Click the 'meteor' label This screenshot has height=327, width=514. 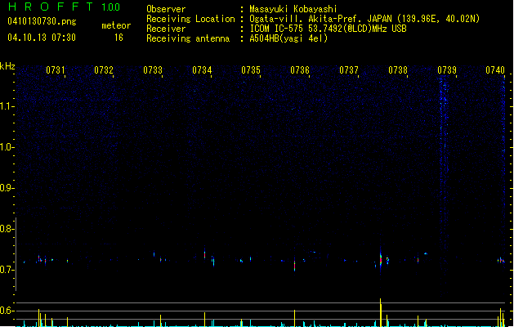pyautogui.click(x=116, y=25)
